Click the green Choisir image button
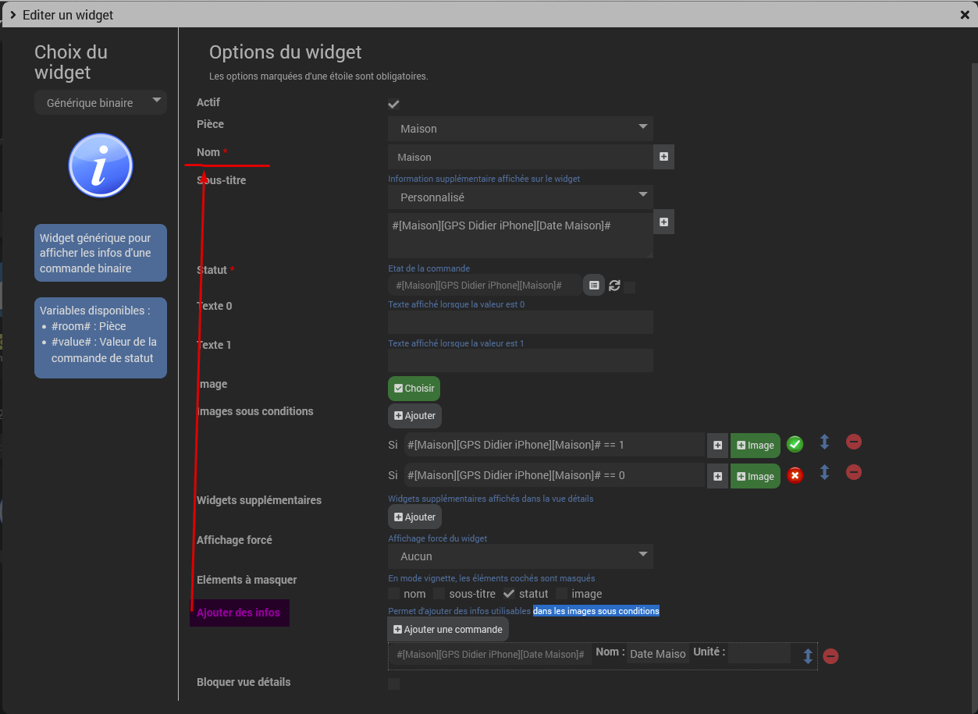978x714 pixels. point(414,389)
